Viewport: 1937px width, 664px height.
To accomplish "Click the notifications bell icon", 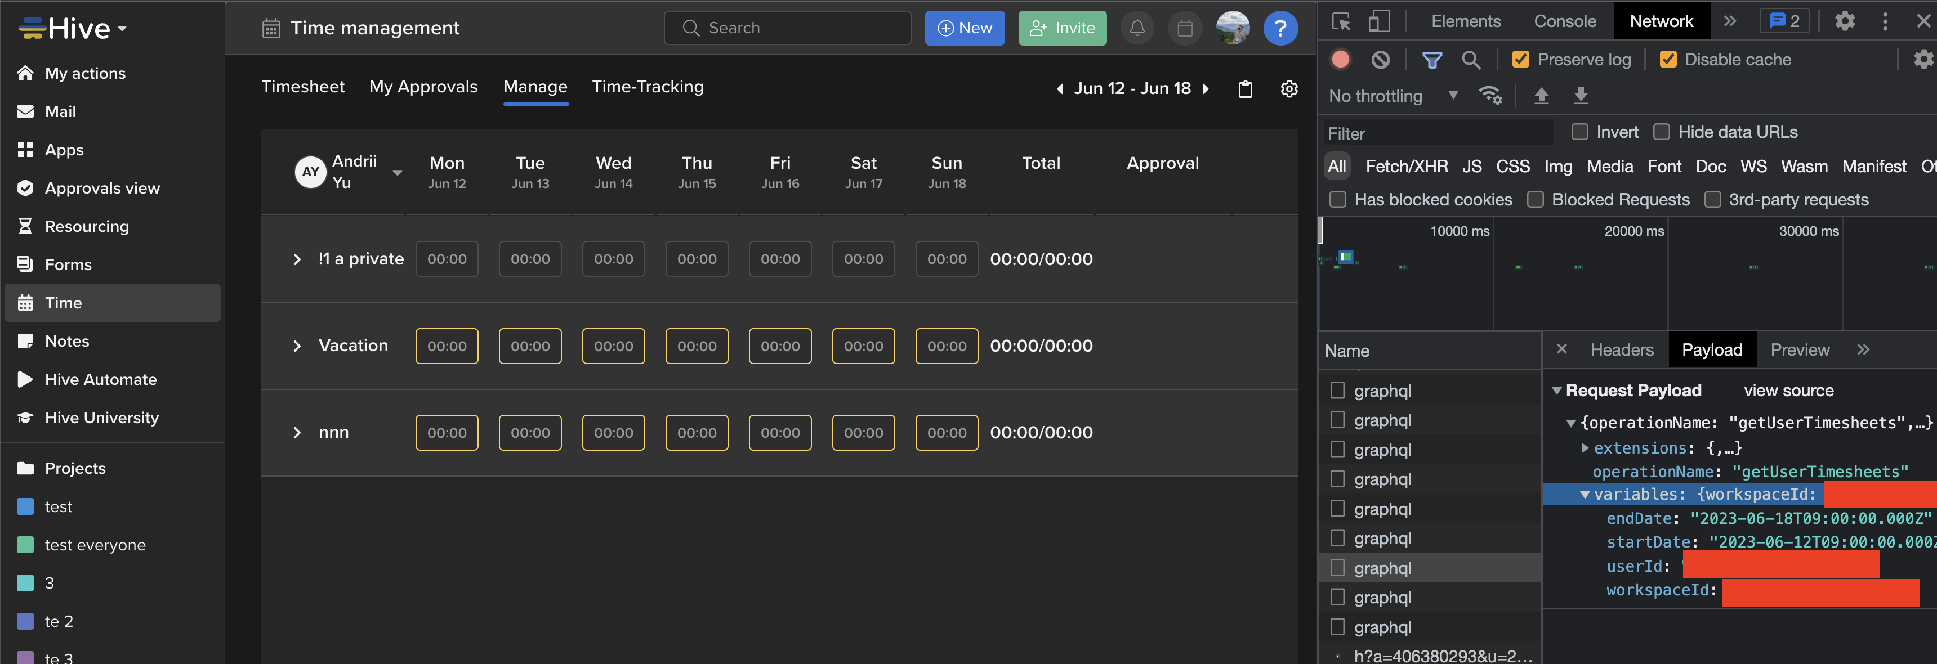I will tap(1137, 29).
